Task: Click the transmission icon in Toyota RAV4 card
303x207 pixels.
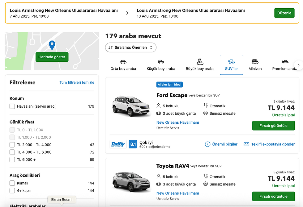Action: pos(205,176)
